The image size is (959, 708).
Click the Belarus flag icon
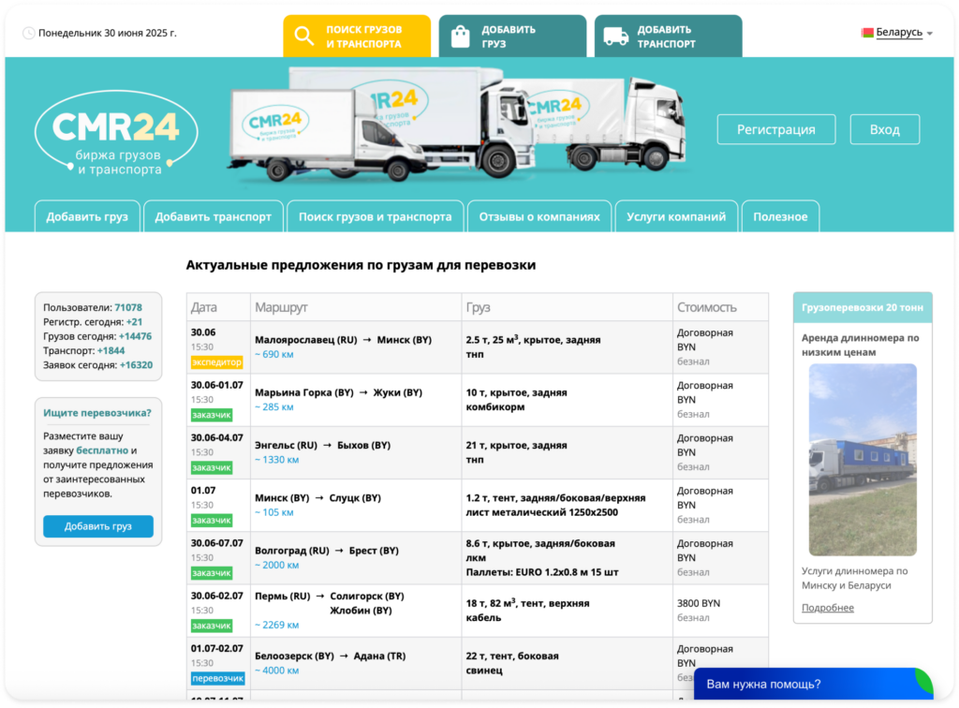(867, 33)
